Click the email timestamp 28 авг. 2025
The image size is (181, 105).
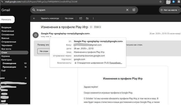165,34
